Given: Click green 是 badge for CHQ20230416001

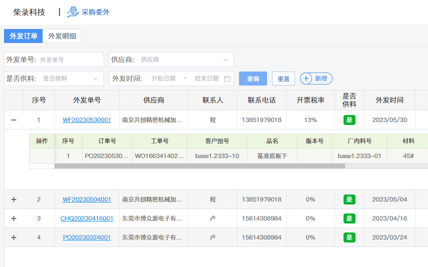Looking at the screenshot, I should [x=349, y=218].
